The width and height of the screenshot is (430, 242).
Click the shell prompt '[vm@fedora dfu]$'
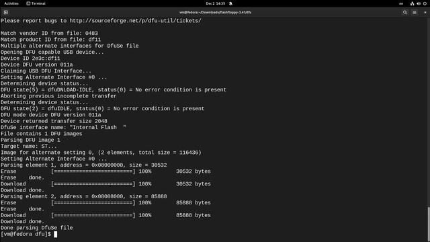(x=26, y=234)
